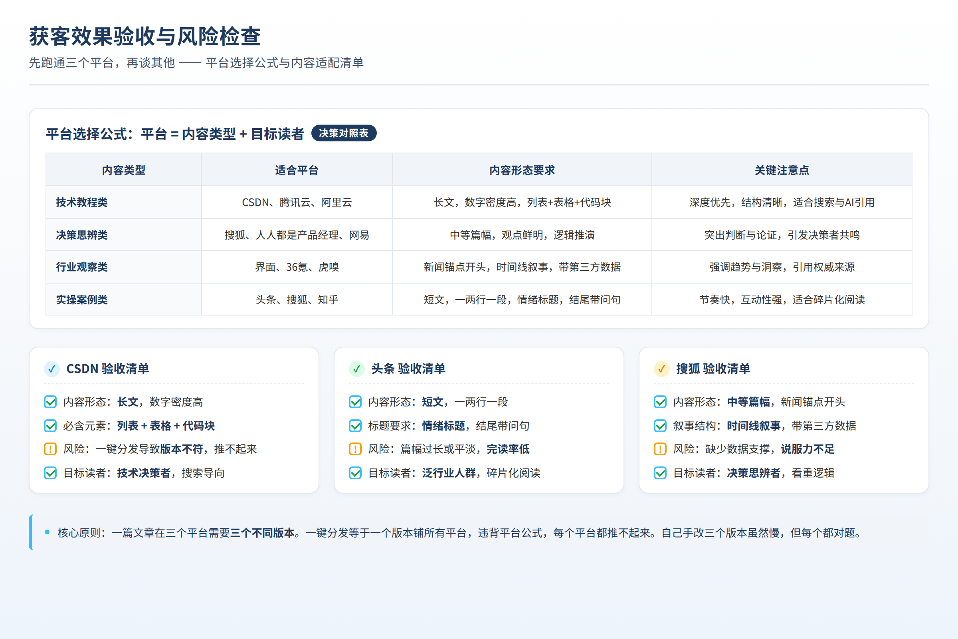This screenshot has width=958, height=639.
Task: Click the subtitle 先跑通三个平台，再谈其他
Action: [102, 63]
